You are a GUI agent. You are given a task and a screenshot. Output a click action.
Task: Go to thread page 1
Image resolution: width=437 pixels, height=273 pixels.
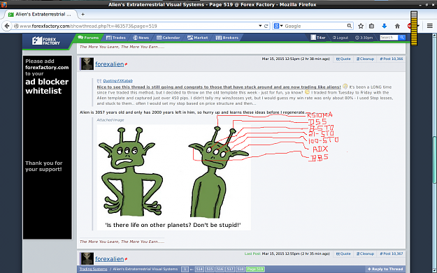click(185, 269)
